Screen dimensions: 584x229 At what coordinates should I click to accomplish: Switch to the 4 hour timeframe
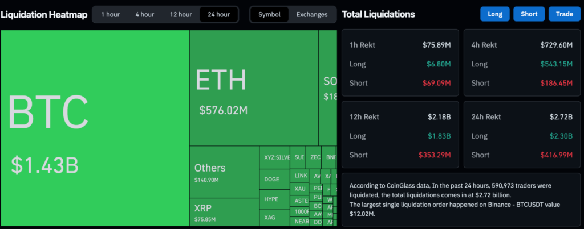(144, 14)
